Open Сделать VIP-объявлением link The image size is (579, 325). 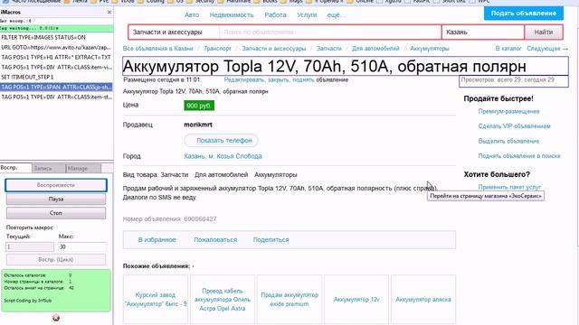click(514, 126)
